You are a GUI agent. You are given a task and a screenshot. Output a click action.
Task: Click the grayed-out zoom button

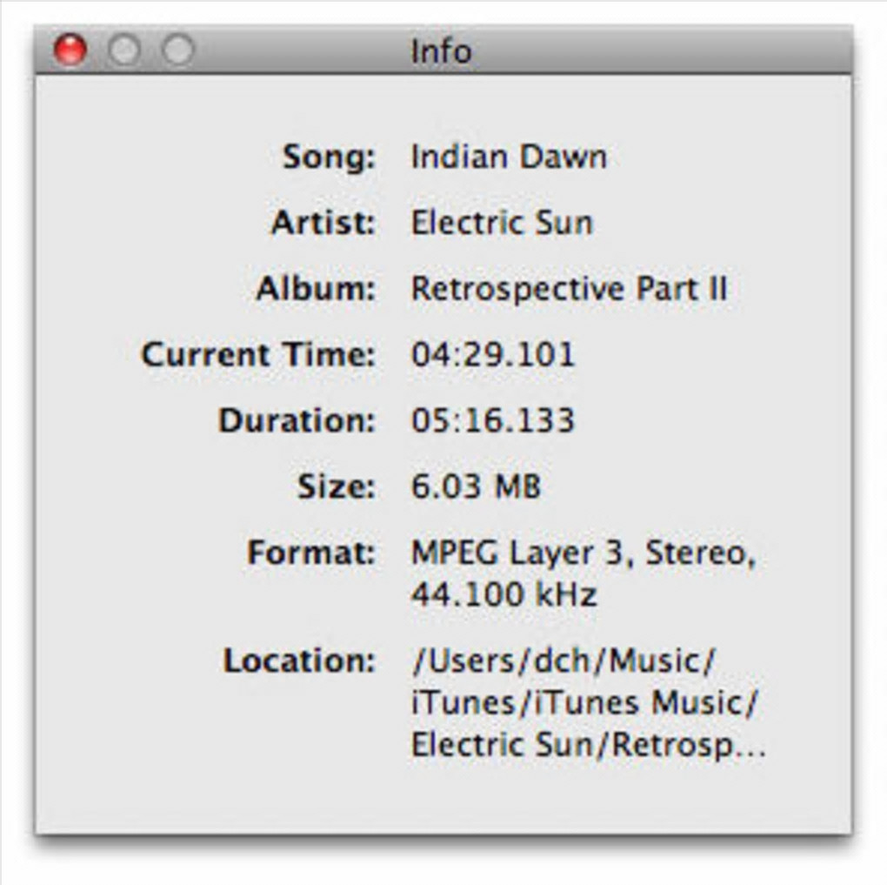coord(177,50)
